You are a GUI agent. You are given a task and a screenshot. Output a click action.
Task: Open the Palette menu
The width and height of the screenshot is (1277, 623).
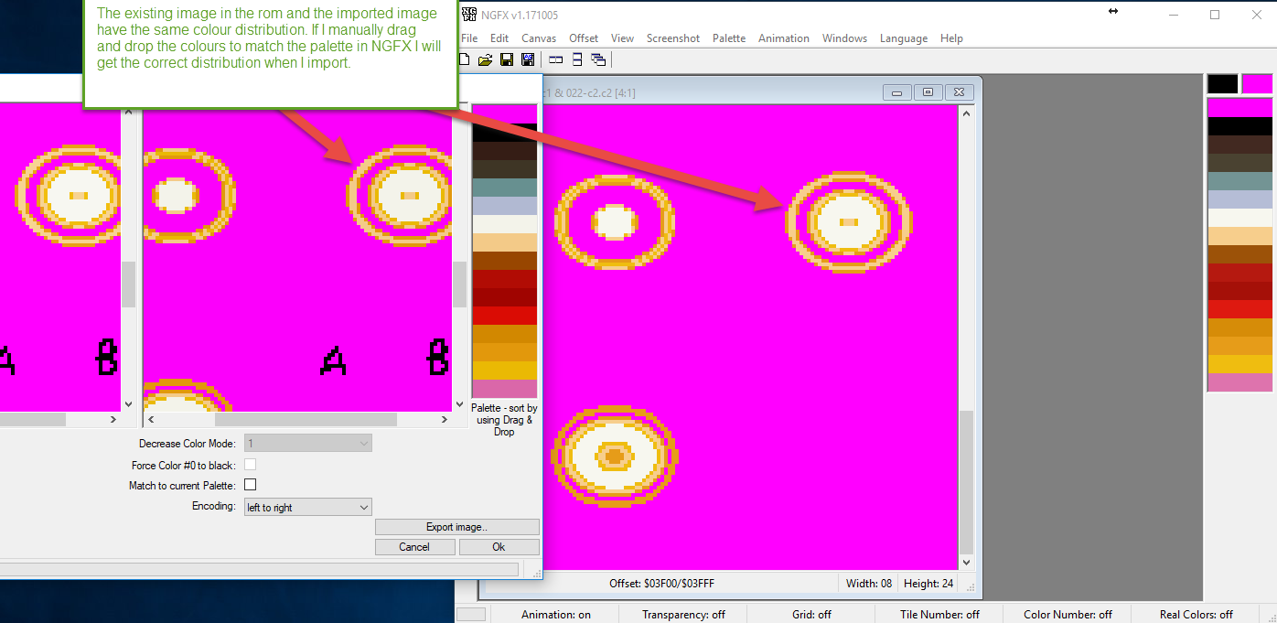(729, 38)
